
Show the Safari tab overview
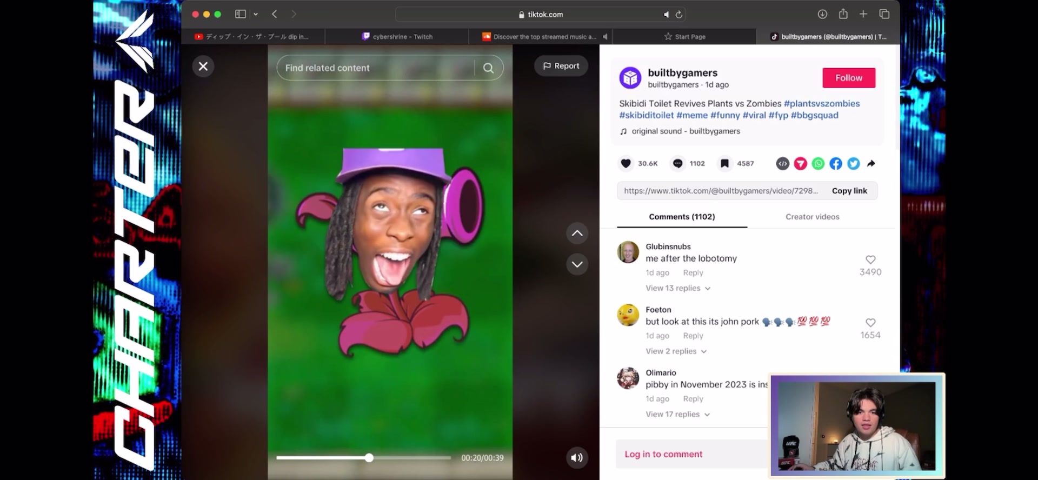[x=884, y=14]
